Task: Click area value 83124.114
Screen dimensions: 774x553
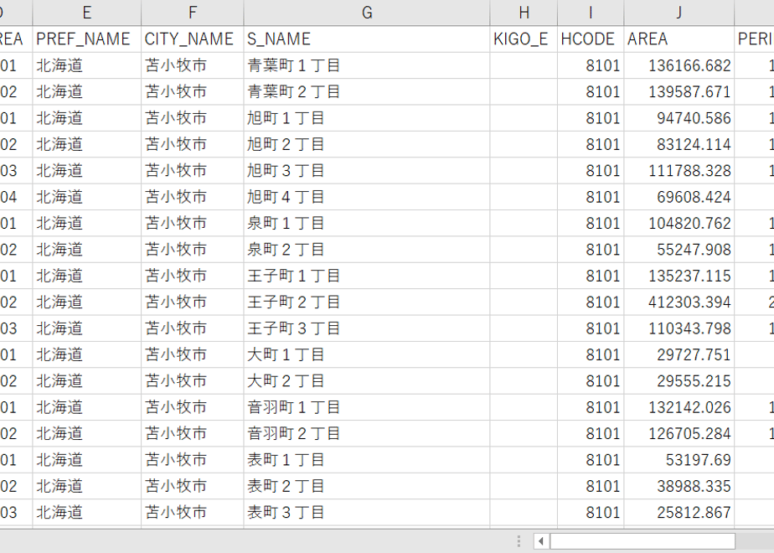Action: (679, 144)
